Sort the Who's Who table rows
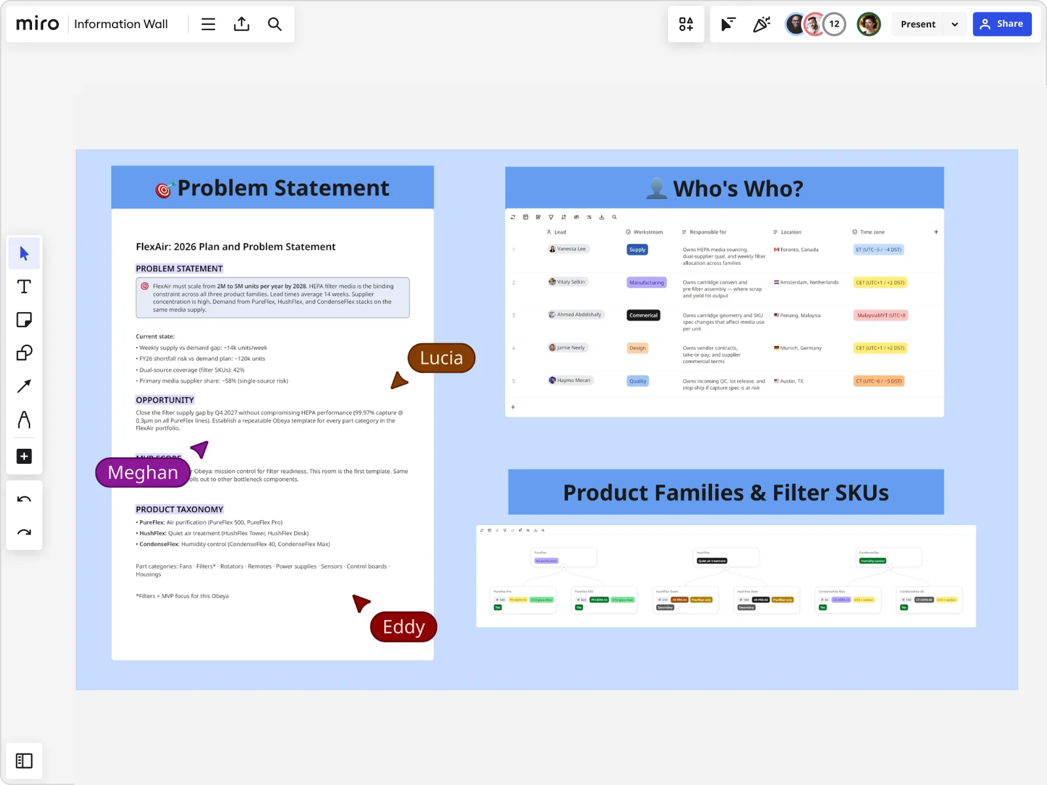Screen dimensions: 1047x785 [563, 217]
